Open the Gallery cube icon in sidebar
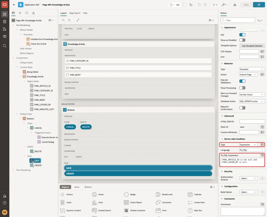 click(5, 36)
